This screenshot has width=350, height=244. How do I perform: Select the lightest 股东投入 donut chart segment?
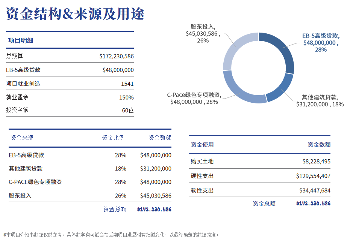(236, 49)
